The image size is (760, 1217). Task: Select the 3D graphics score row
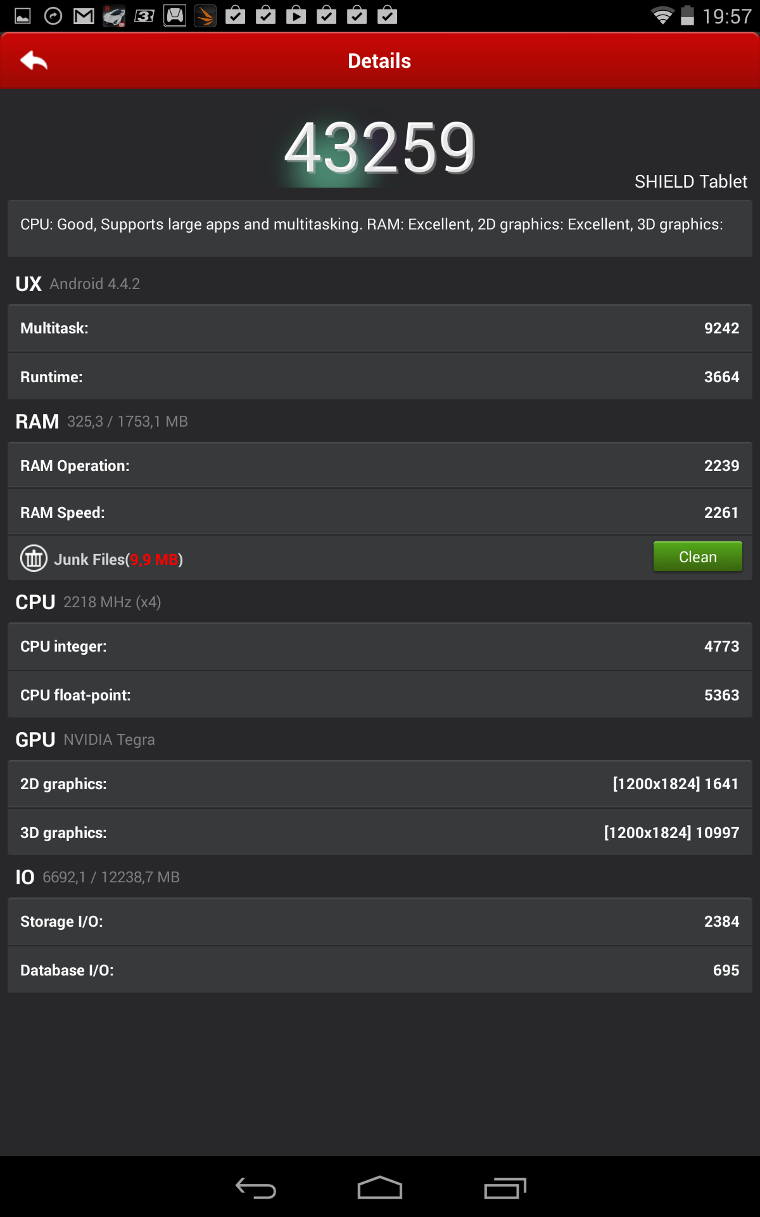(380, 832)
